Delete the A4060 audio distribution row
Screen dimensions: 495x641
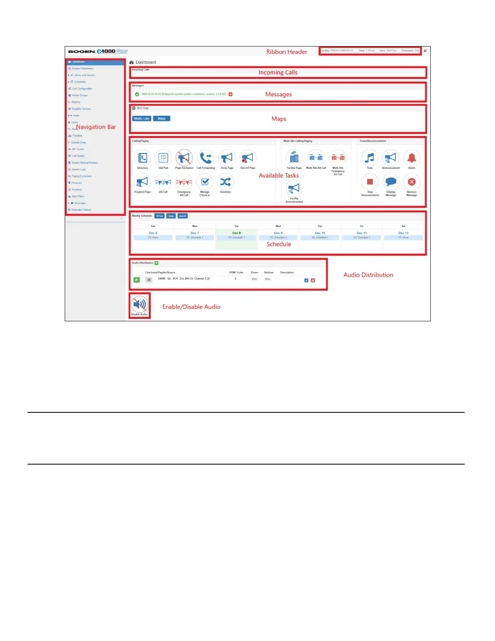coord(313,280)
